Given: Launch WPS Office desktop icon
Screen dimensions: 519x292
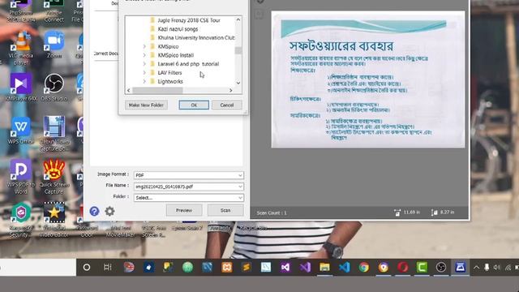Looking at the screenshot, I should point(21,130).
